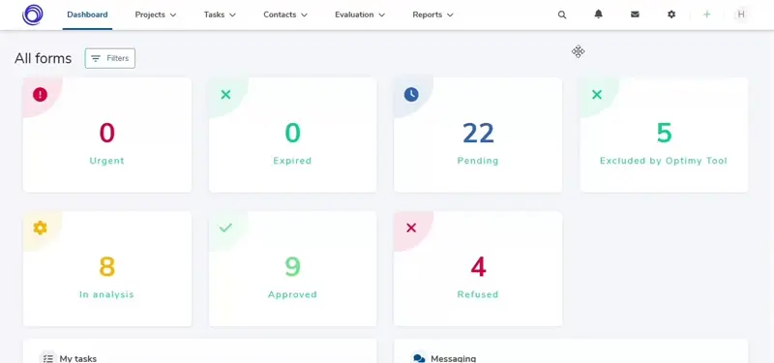774x363 pixels.
Task: Click the yellow gear In analysis icon
Action: (40, 227)
